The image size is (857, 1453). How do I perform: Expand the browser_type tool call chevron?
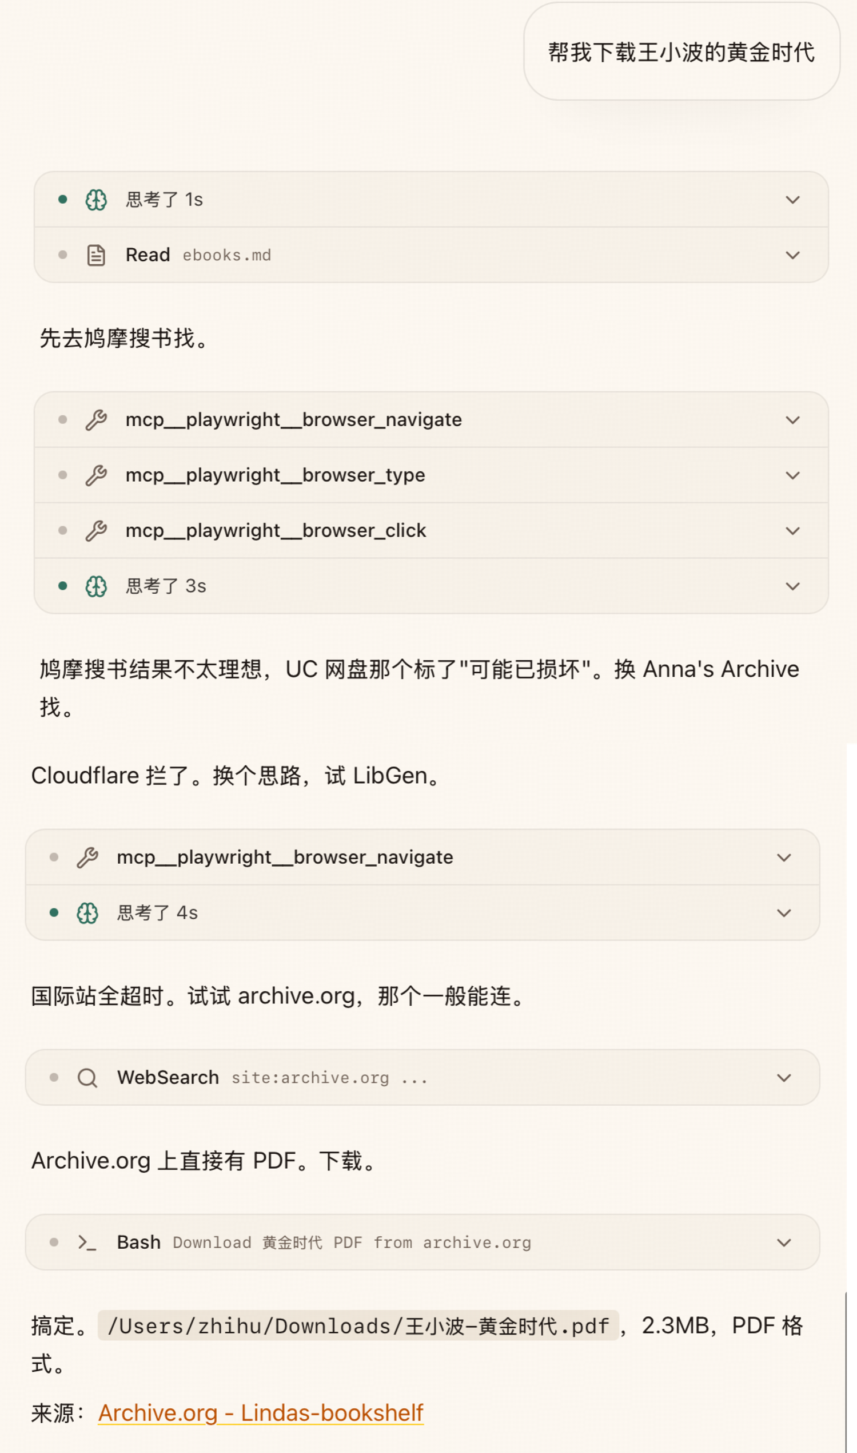[792, 475]
